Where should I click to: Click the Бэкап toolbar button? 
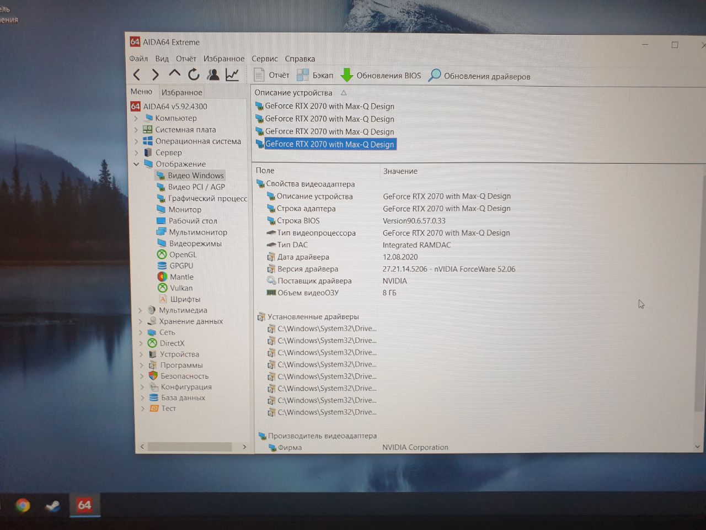(315, 75)
